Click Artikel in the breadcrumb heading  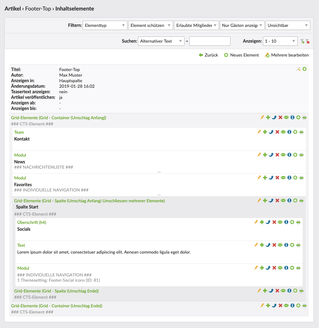13,9
